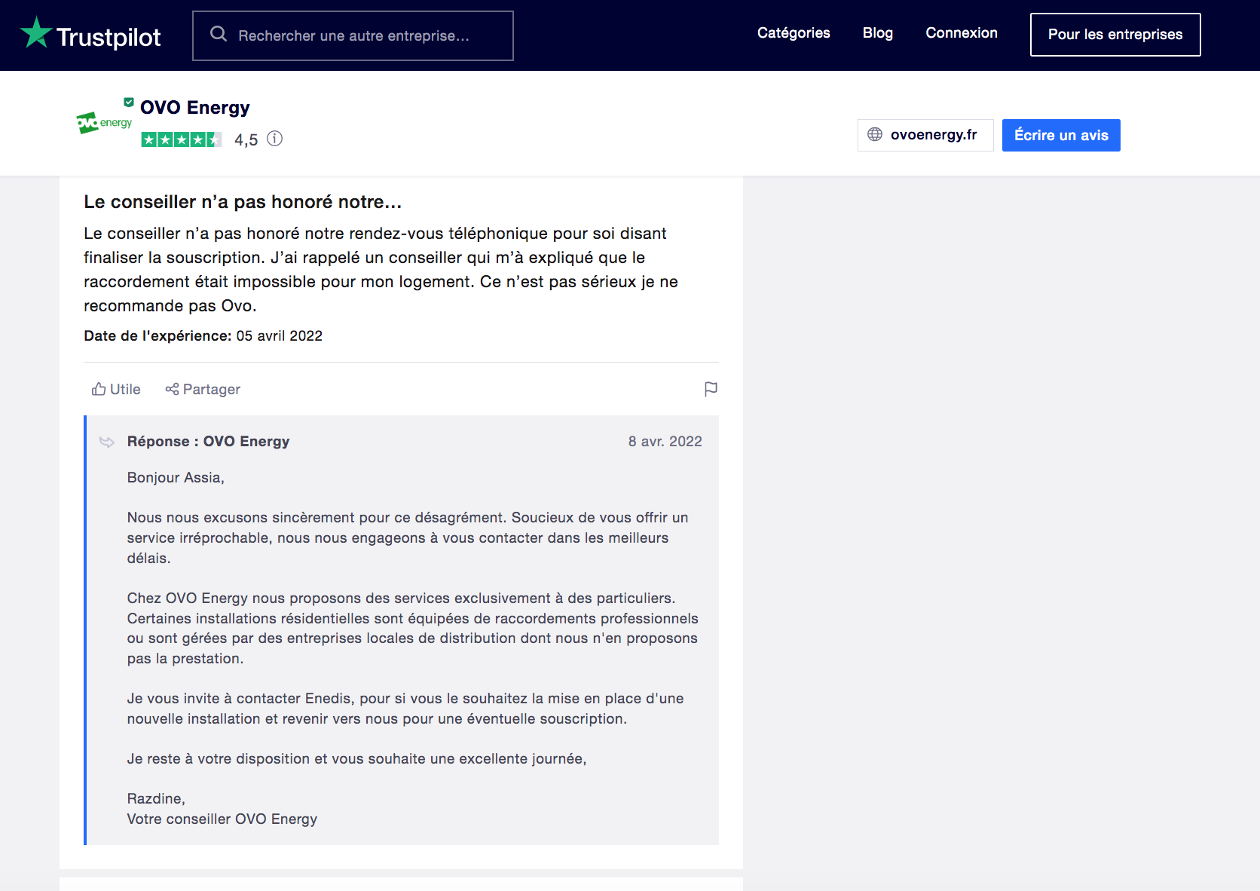Click Écrire un avis button
The width and height of the screenshot is (1260, 891).
coord(1061,135)
